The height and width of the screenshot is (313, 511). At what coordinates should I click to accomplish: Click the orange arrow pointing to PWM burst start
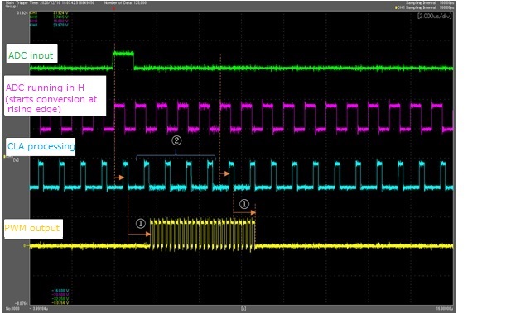139,234
